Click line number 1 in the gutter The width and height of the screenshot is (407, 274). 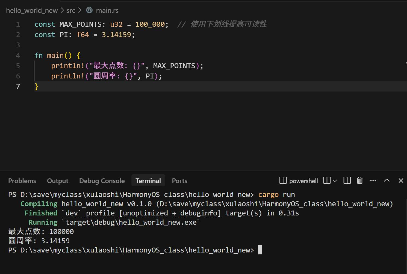click(x=18, y=25)
